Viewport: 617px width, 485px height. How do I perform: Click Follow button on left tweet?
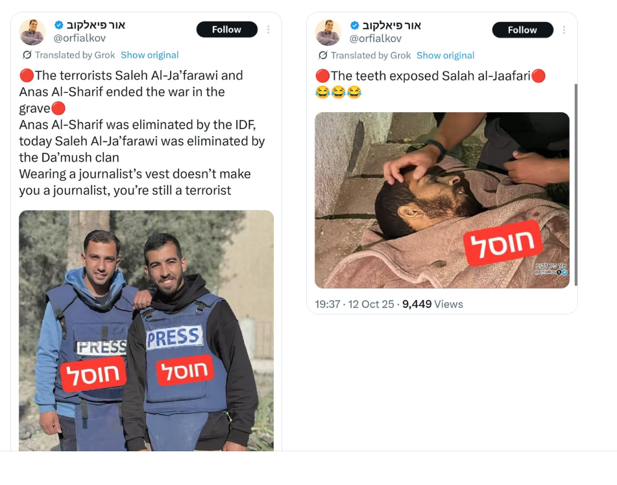coord(227,29)
